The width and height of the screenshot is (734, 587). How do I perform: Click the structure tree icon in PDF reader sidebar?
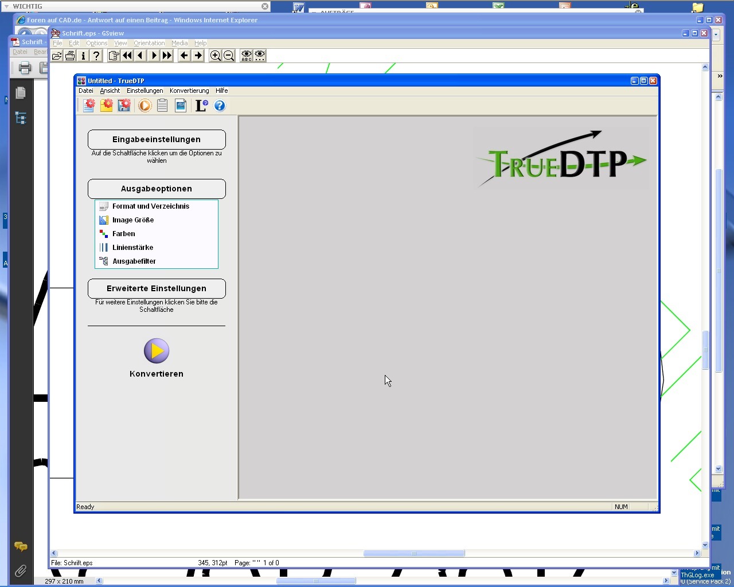point(21,118)
